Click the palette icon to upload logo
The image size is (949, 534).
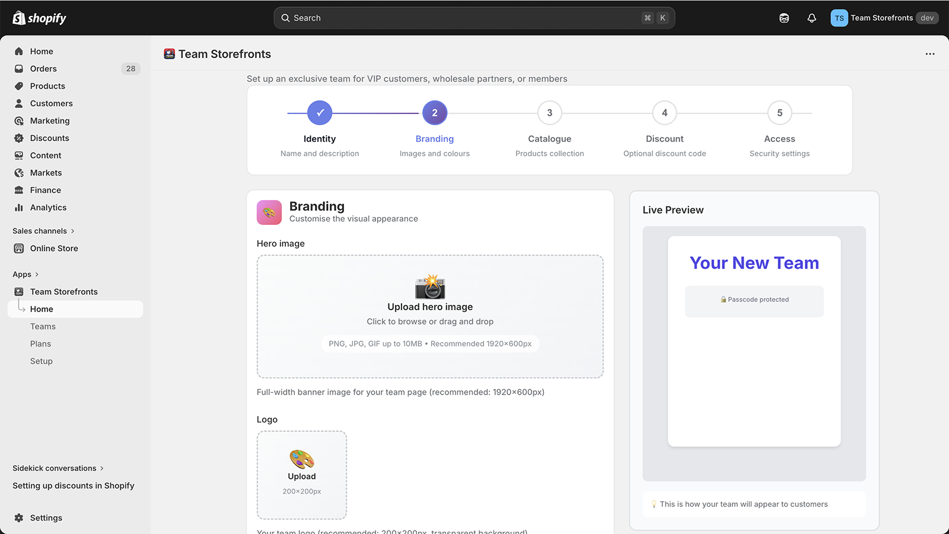(x=302, y=459)
